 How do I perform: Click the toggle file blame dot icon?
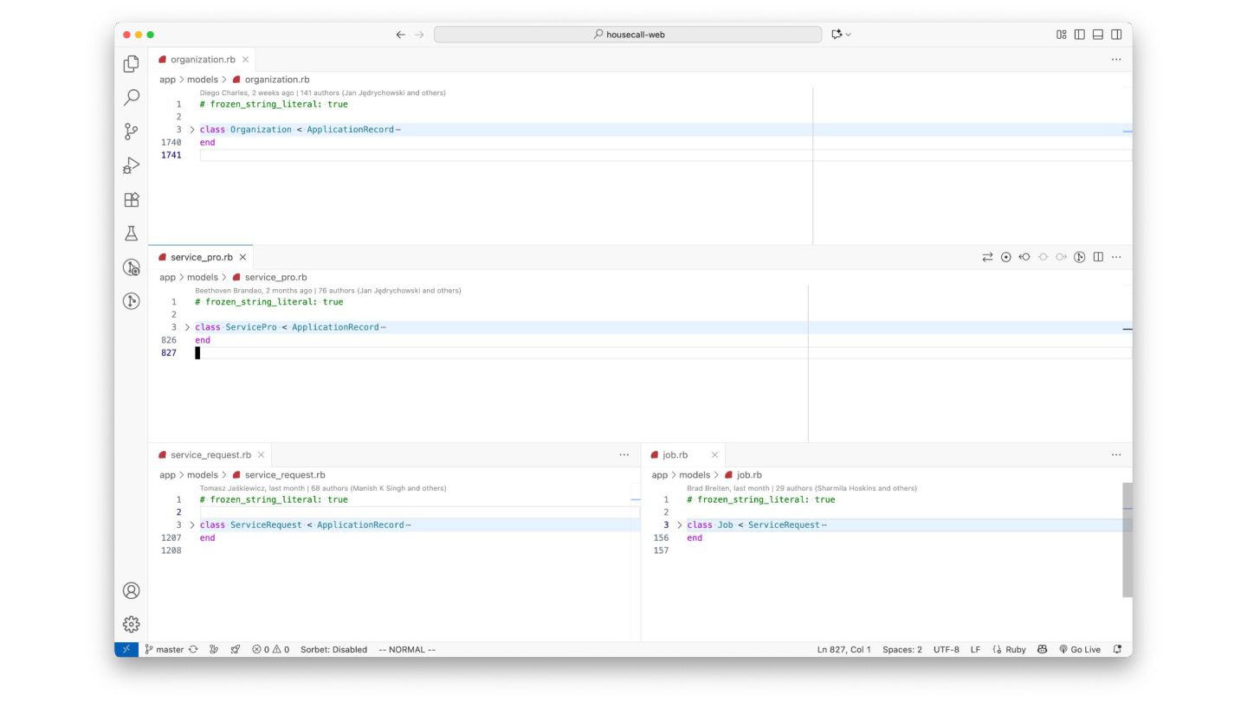tap(1005, 257)
